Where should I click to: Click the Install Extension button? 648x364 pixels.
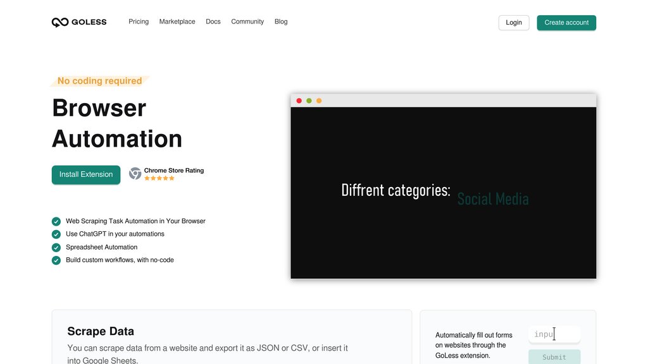(x=86, y=174)
